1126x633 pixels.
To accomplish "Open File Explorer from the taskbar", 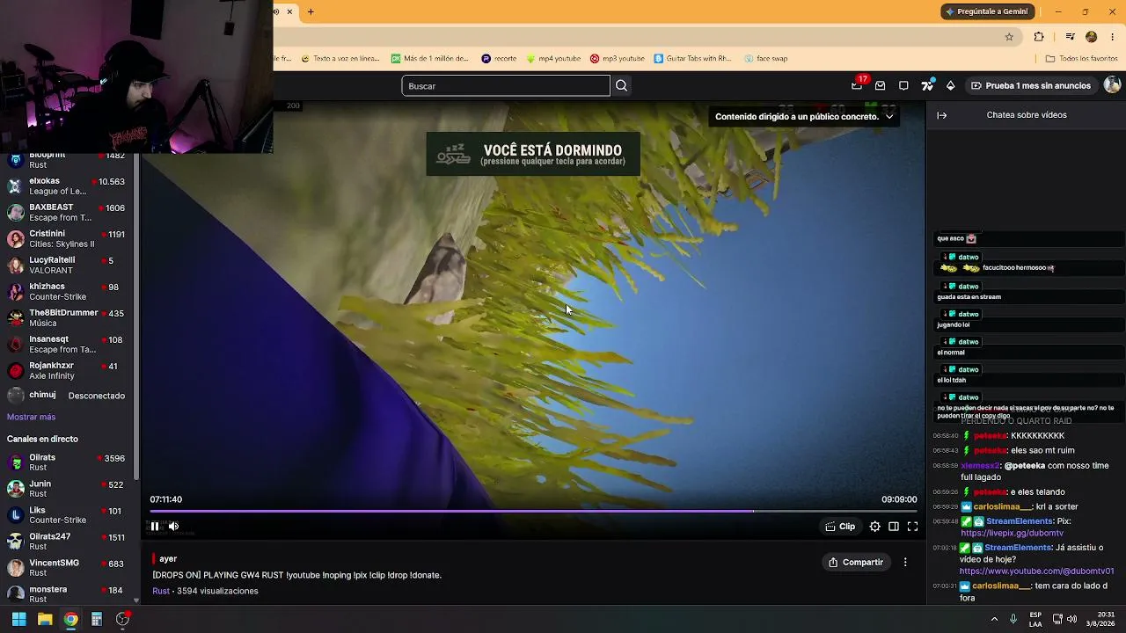I will (45, 619).
